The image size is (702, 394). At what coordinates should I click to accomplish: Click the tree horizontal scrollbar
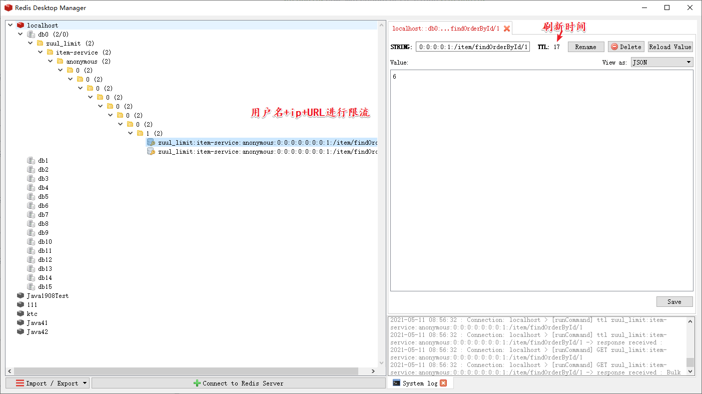click(186, 371)
